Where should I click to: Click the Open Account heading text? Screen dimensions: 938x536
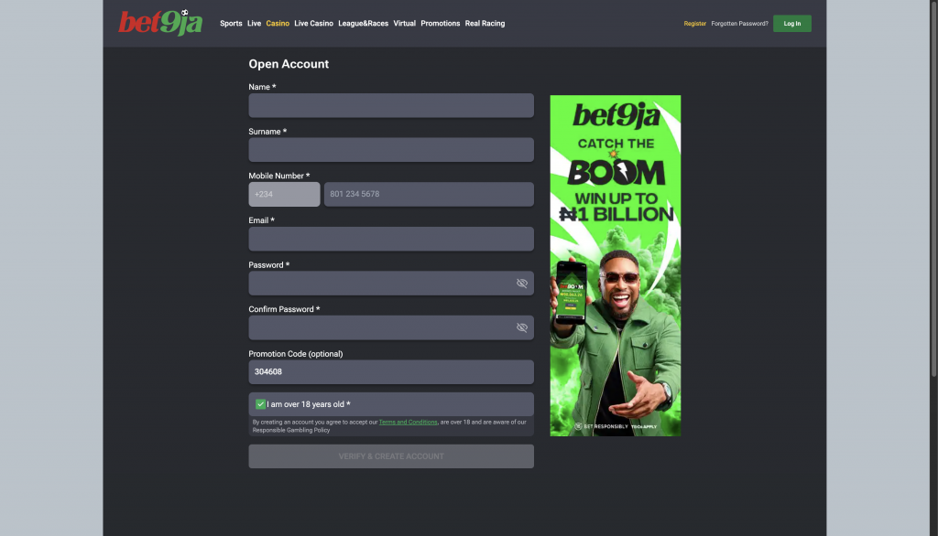point(289,64)
